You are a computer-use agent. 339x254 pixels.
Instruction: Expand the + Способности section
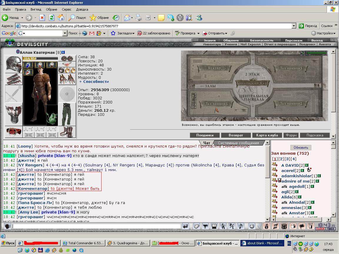tap(94, 82)
